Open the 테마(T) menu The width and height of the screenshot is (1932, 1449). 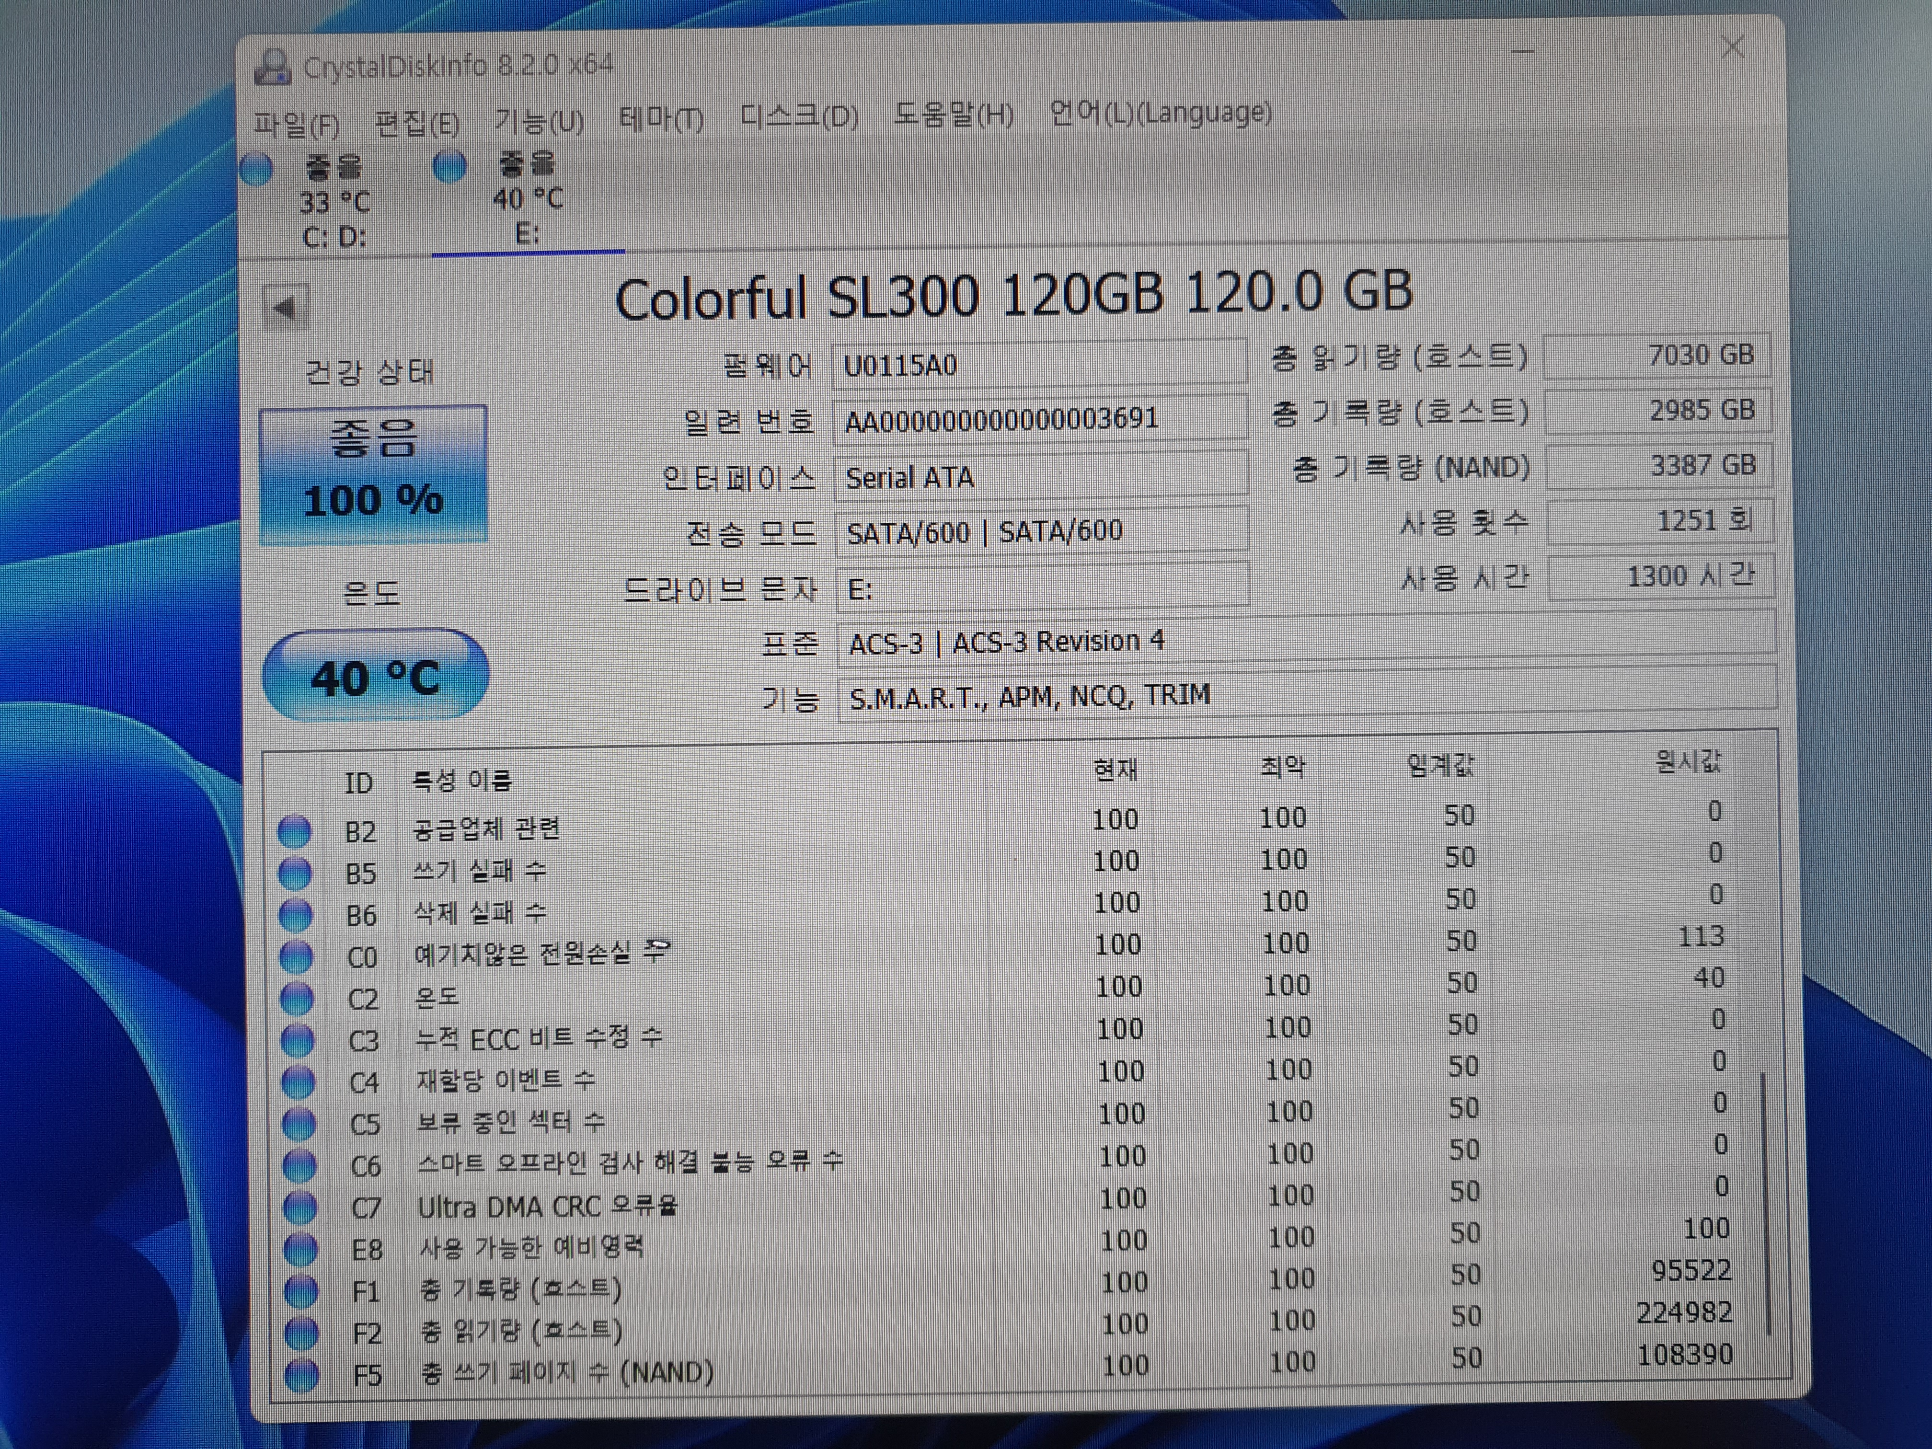coord(661,118)
